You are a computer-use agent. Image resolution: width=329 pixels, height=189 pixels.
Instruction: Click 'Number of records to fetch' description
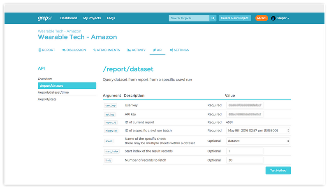coord(146,160)
